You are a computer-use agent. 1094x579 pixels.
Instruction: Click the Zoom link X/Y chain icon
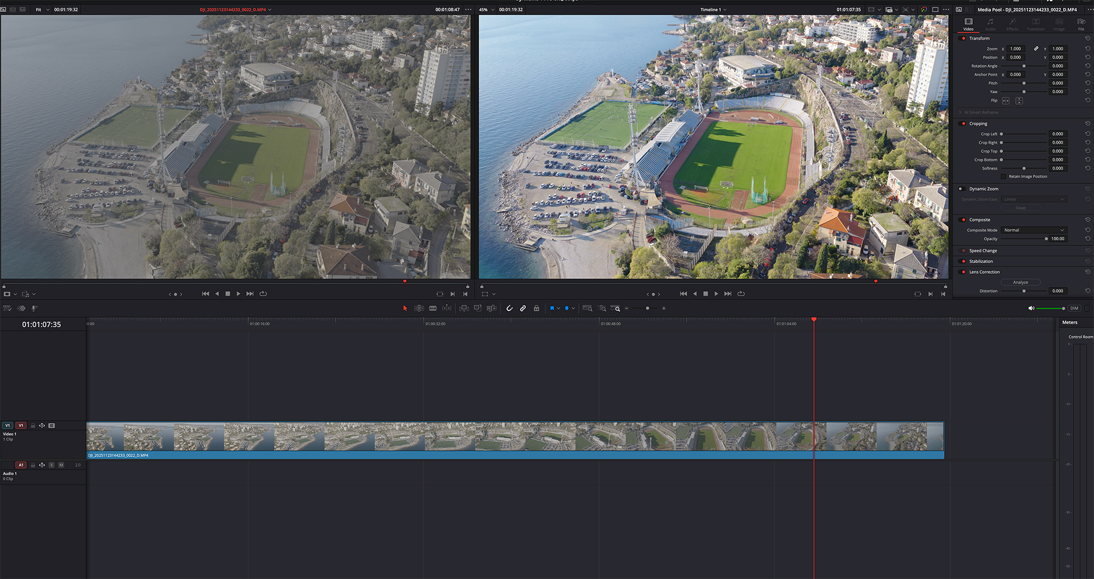coord(1036,49)
